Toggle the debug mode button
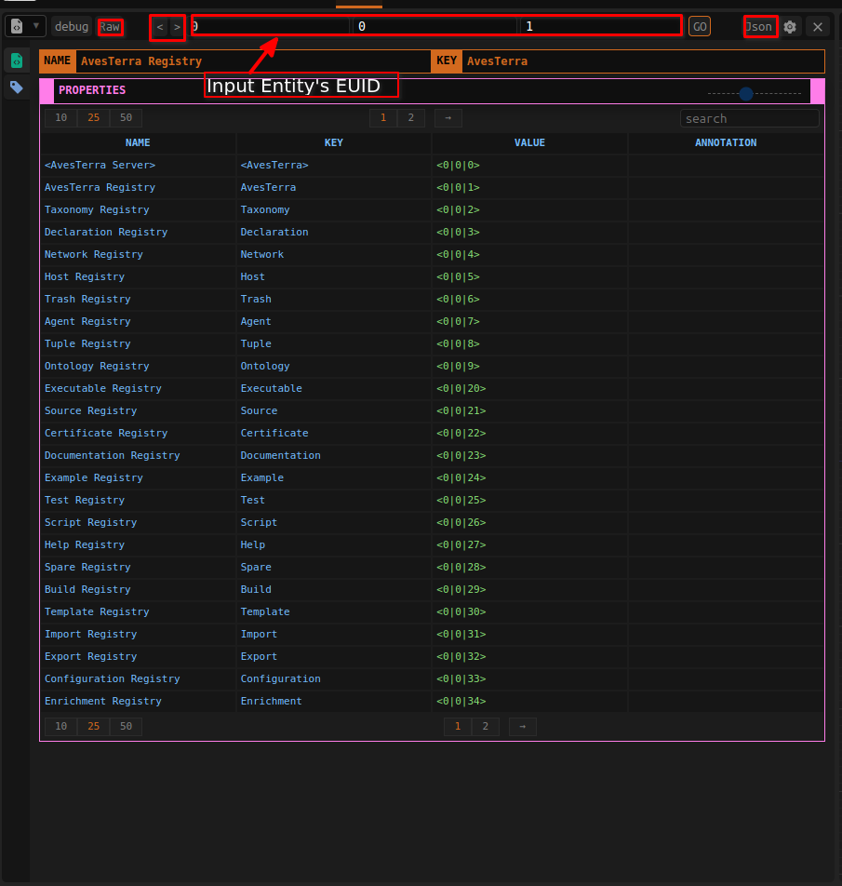The image size is (842, 886). [x=71, y=27]
